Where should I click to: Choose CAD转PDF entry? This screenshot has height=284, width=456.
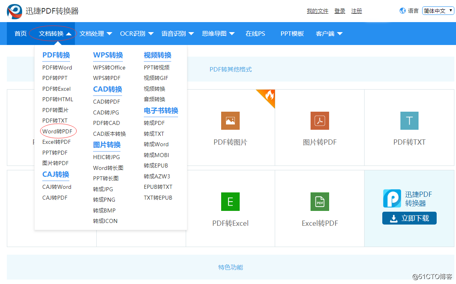106,102
